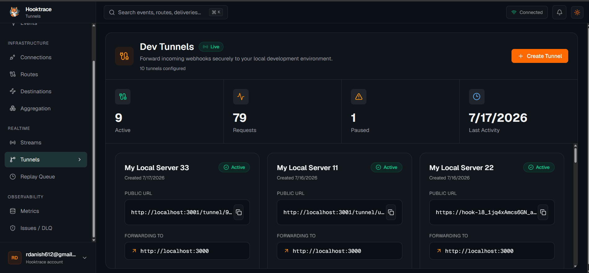Click the magnifier search icon
Viewport: 589px width, 273px height.
tap(112, 12)
